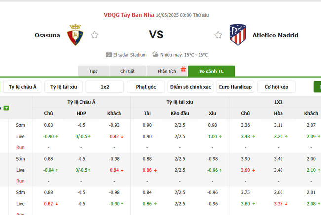Choose the Euro Handicap button
The width and height of the screenshot is (321, 215).
pyautogui.click(x=235, y=87)
